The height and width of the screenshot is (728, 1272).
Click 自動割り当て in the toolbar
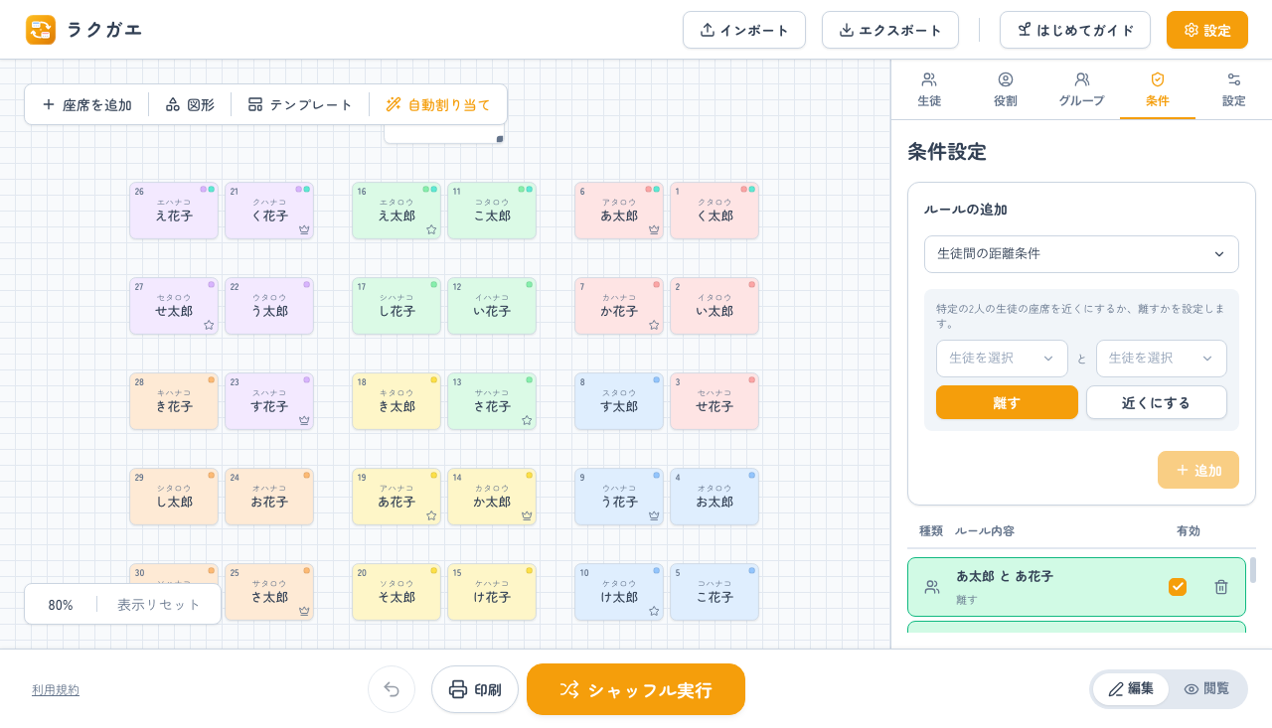pos(438,104)
